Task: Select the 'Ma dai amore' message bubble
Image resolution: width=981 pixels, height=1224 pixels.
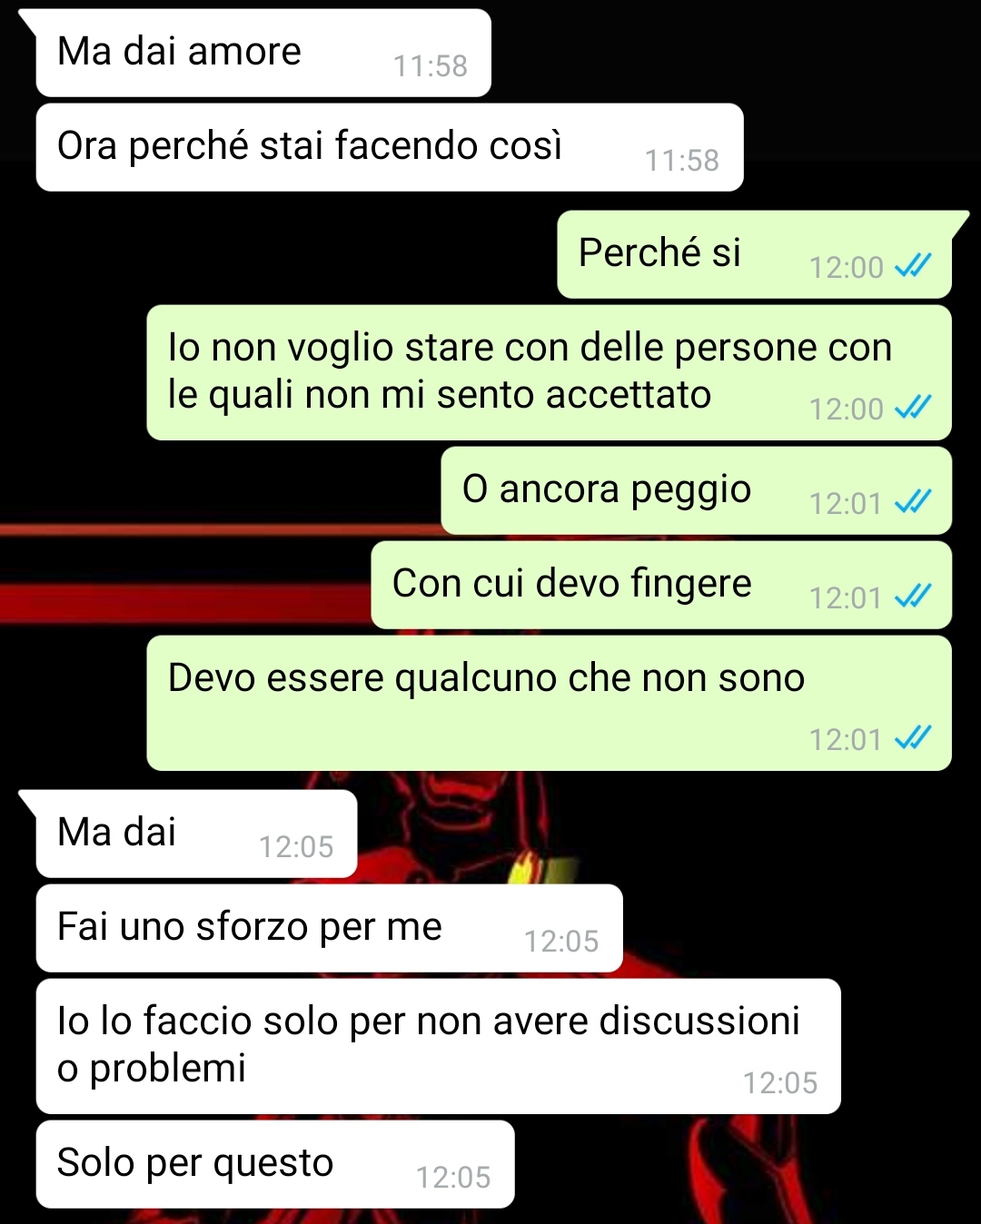Action: pos(263,53)
